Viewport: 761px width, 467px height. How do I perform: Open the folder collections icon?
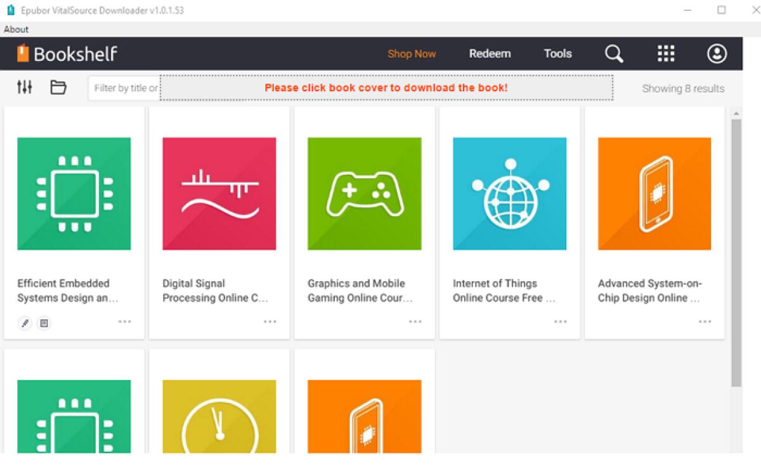tap(58, 87)
